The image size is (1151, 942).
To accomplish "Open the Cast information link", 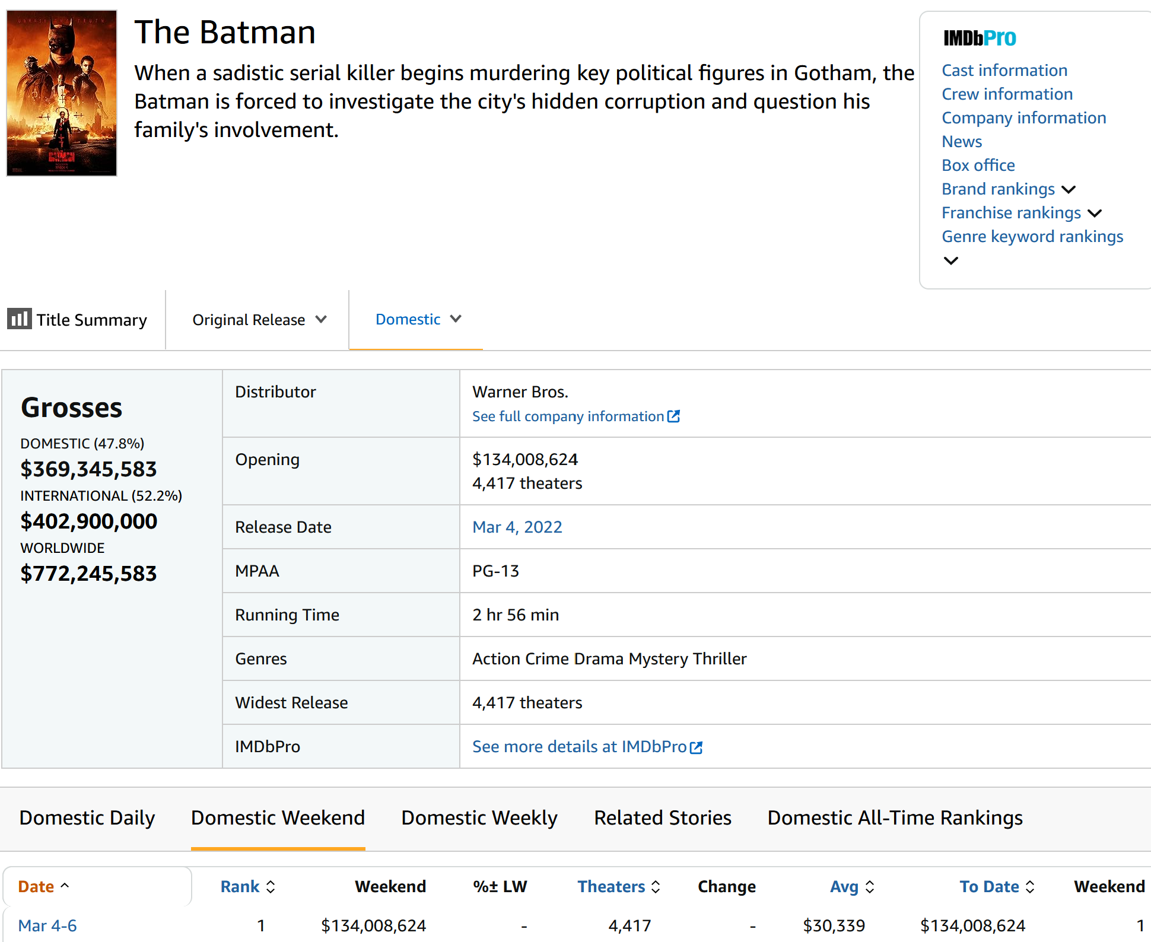I will coord(1004,71).
